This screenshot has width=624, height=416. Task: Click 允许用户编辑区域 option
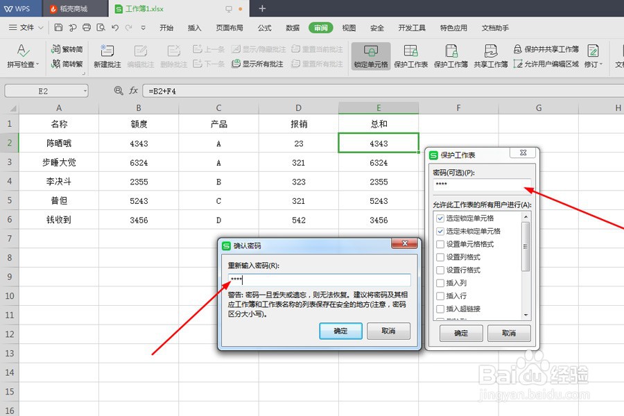coord(546,64)
